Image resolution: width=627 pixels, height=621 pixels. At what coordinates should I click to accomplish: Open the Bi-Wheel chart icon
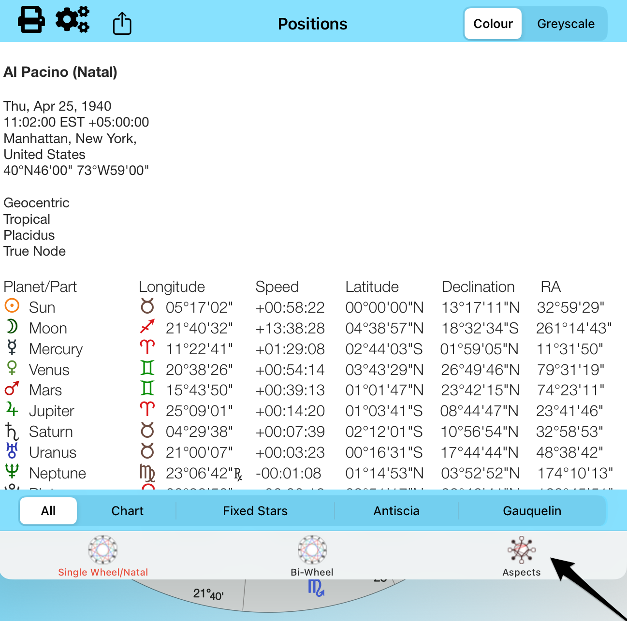[x=312, y=550]
